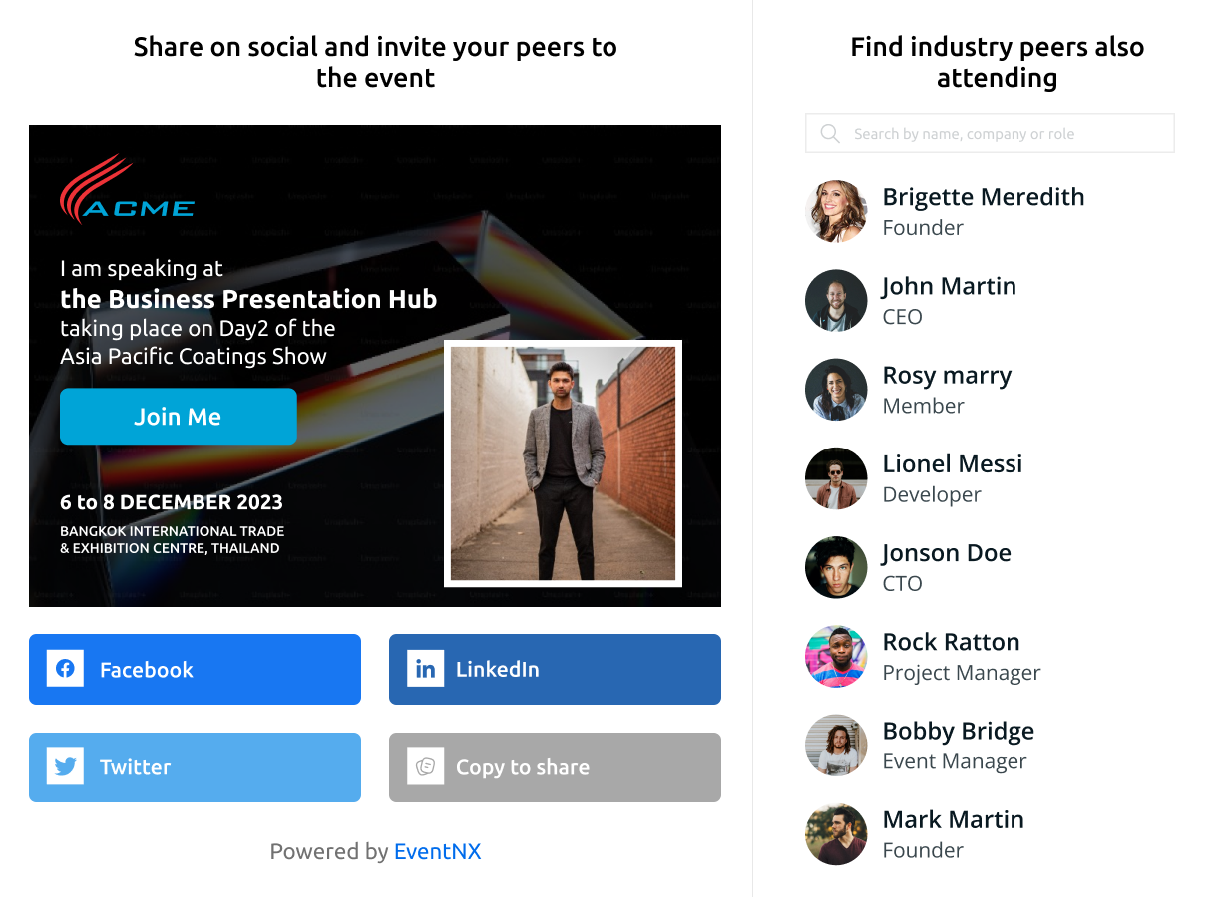Share the event via LinkedIn button

555,669
